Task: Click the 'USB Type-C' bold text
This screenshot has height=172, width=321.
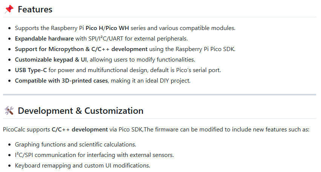Action: 31,70
